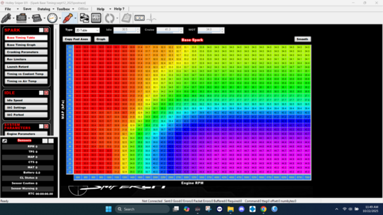Click Save in the menu bar

pyautogui.click(x=27, y=9)
